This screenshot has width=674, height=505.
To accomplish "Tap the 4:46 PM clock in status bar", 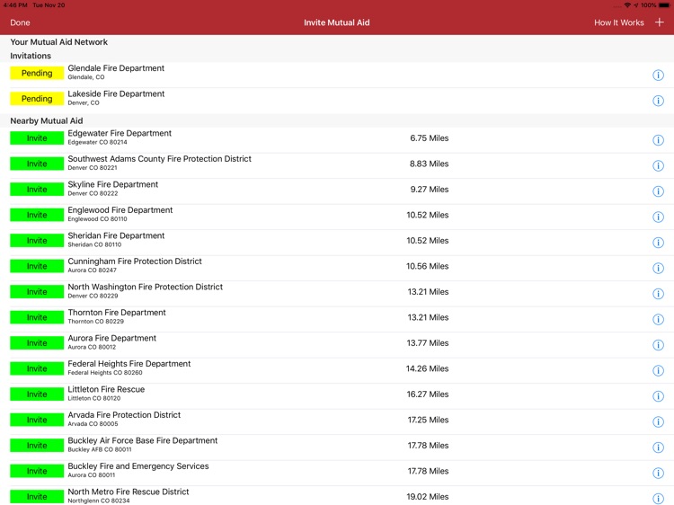I will pos(15,5).
